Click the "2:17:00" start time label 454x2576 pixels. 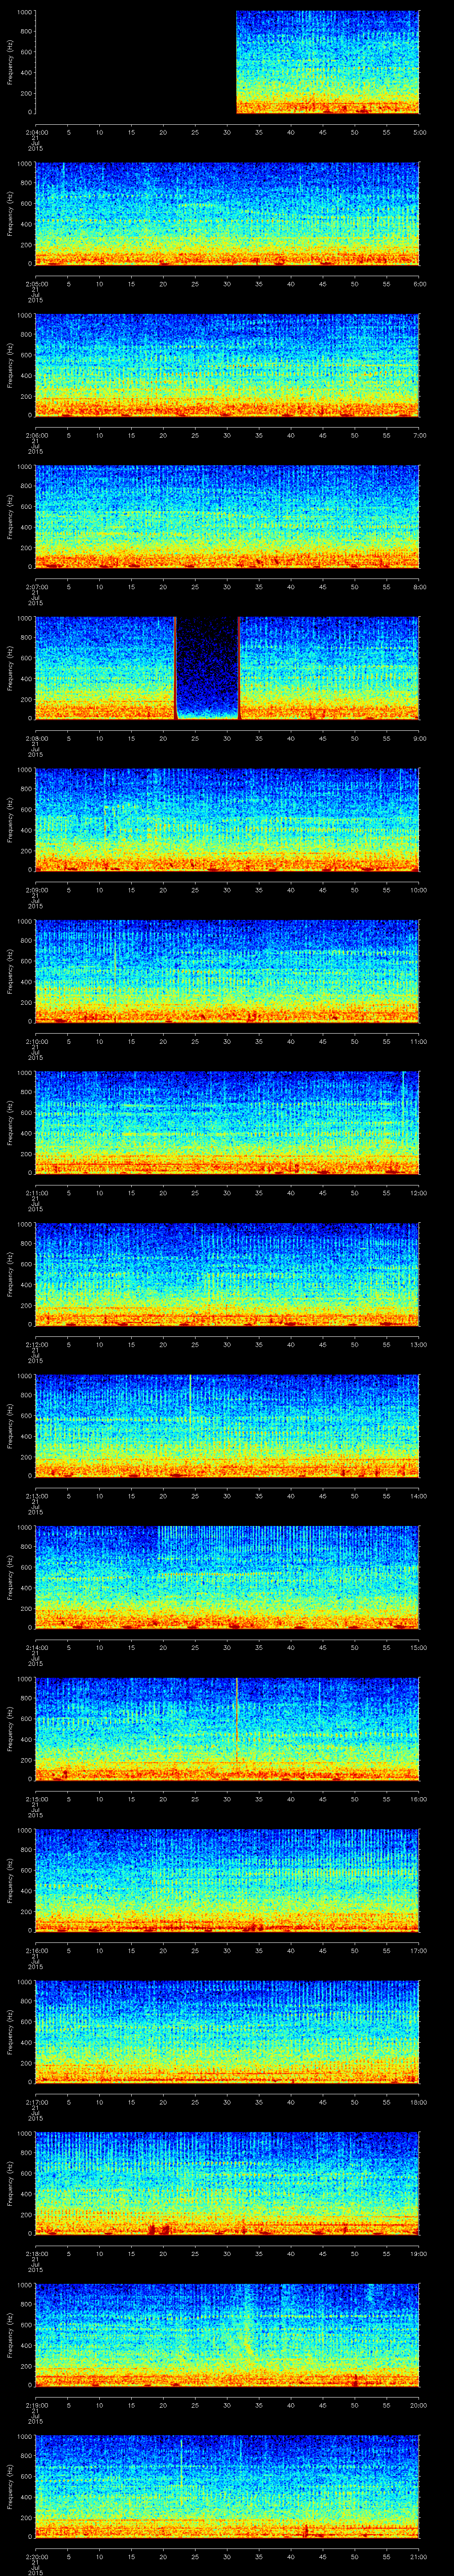pyautogui.click(x=36, y=2101)
